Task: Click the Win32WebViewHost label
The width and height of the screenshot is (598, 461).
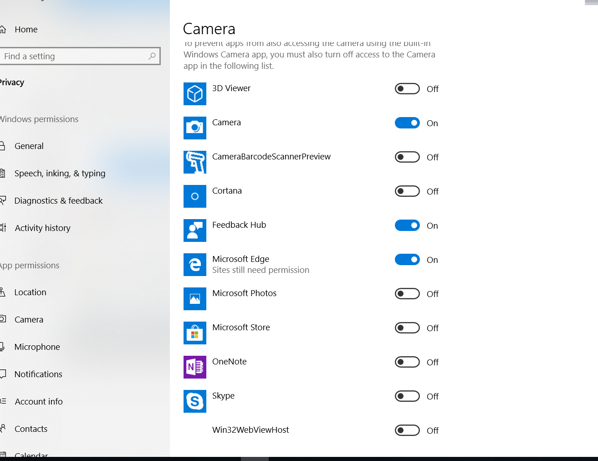Action: 250,430
